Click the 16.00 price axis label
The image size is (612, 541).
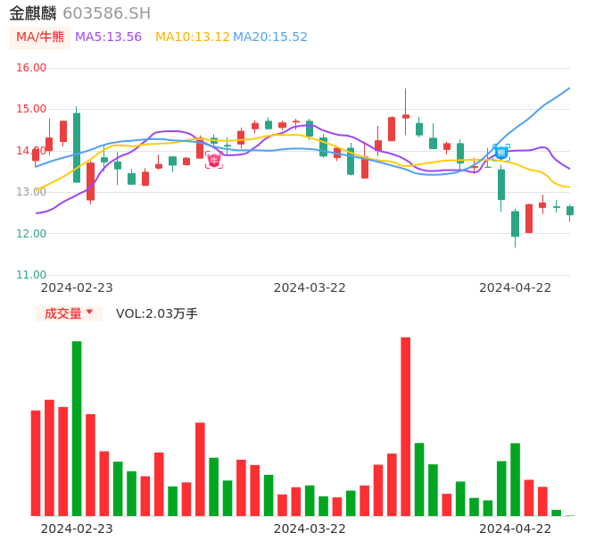[x=31, y=68]
